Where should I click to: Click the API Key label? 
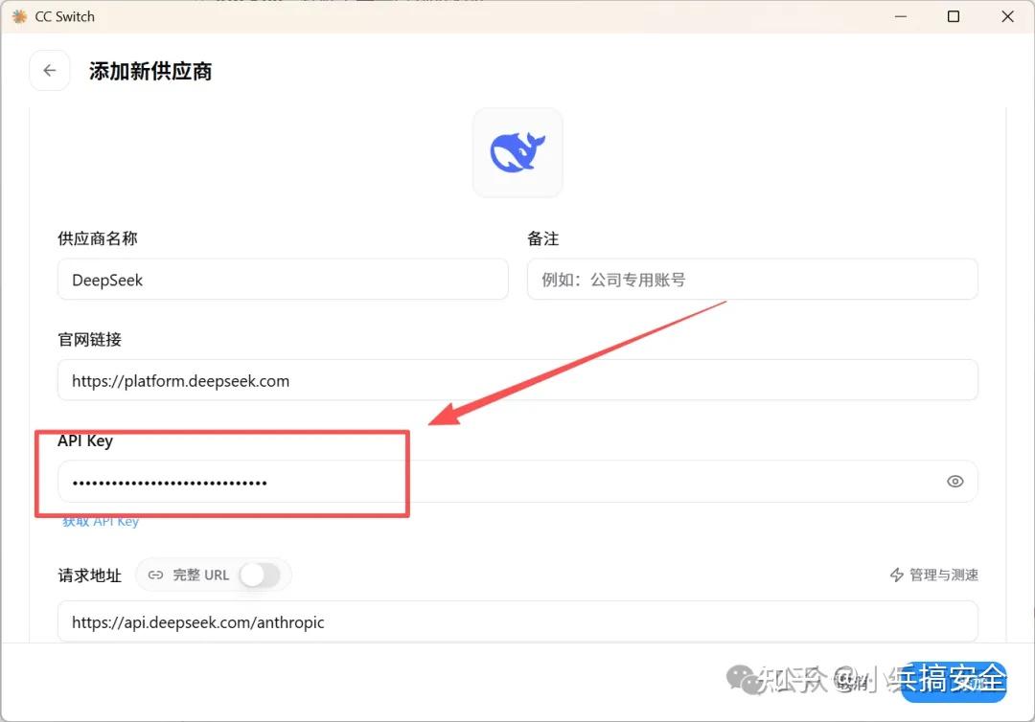click(85, 440)
